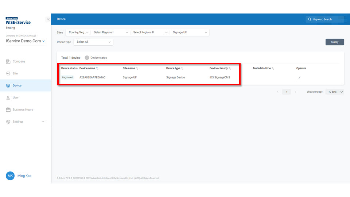This screenshot has width=350, height=197.
Task: Sort by Site name column arrows
Action: click(137, 69)
